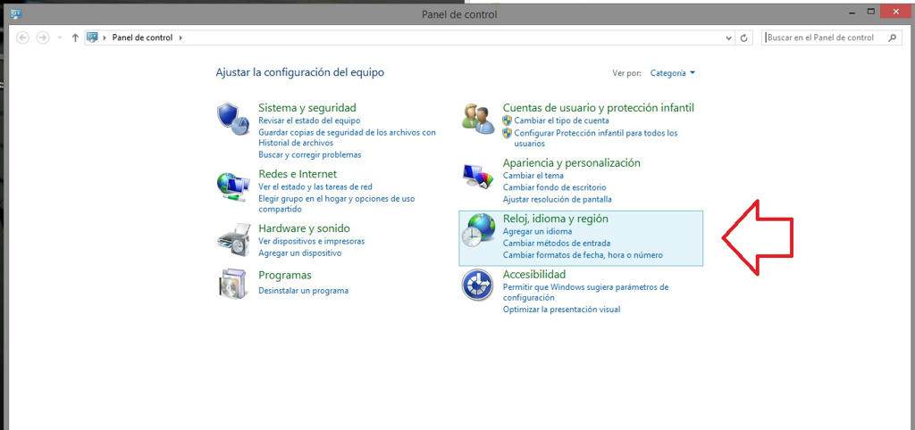Open the Reloj, idioma y región globe-clock icon
Viewport: 915px width, 430px height.
(480, 230)
